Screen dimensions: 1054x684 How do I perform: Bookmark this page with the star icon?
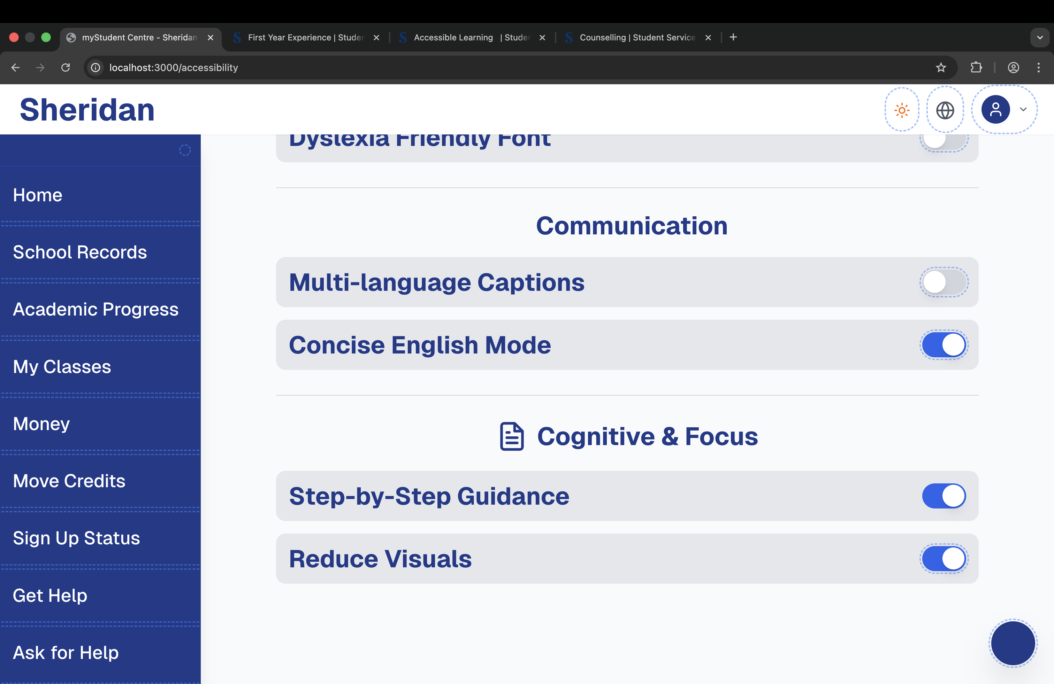point(941,67)
